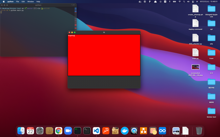Click the Bluetooth icon in menu bar
Screen dimensions: 220x137
click(170, 2)
